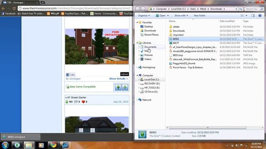266x149 pixels.
Task: Open Explorer help question mark icon
Action: (x=260, y=16)
